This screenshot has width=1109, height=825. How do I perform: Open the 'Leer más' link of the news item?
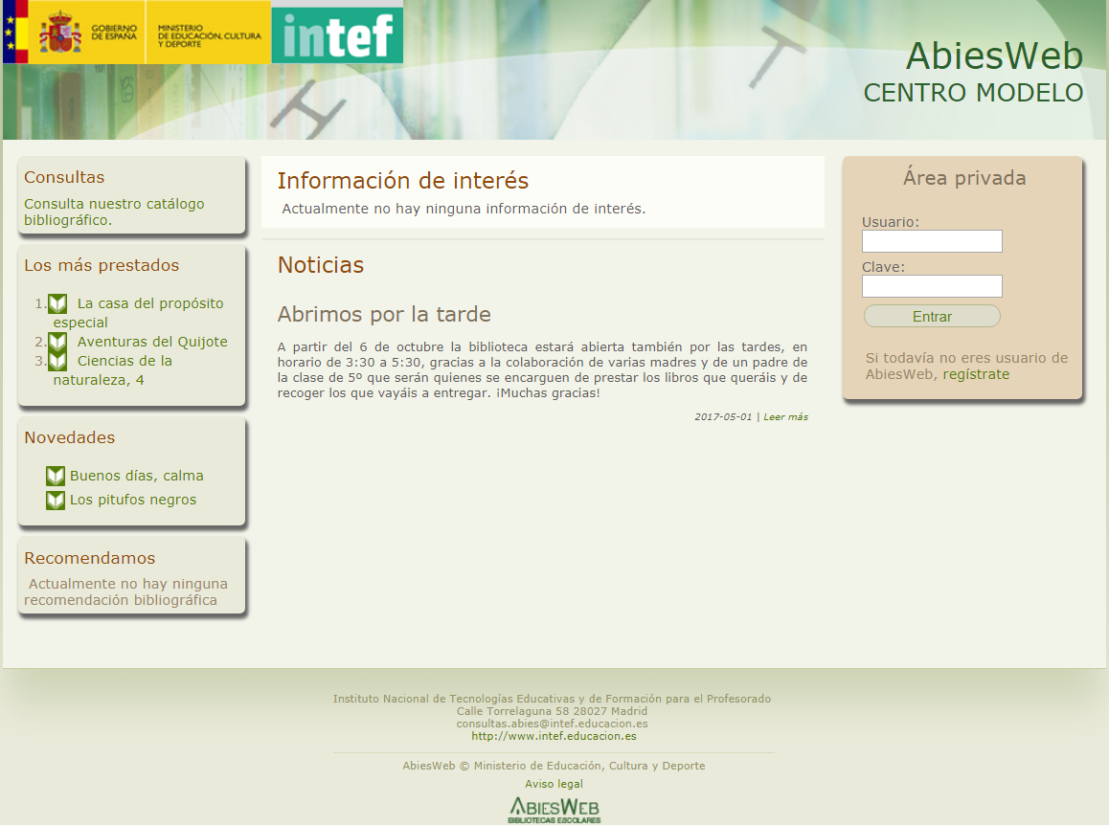coord(783,416)
